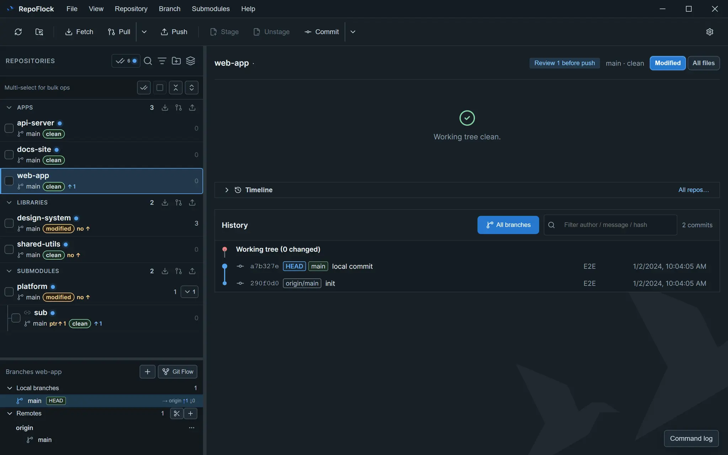
Task: Check the platform repository checkbox
Action: pos(9,292)
